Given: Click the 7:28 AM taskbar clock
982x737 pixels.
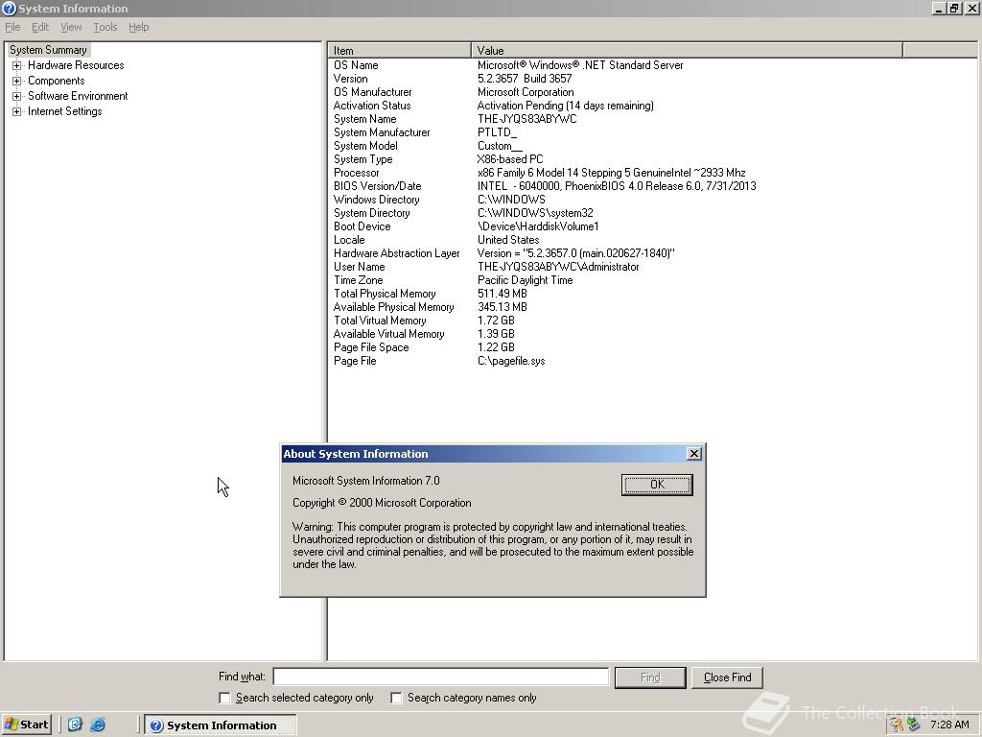Looking at the screenshot, I should pos(949,725).
